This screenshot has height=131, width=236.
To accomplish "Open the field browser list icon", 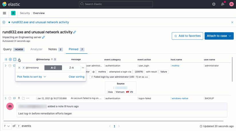I will [x=6, y=59].
